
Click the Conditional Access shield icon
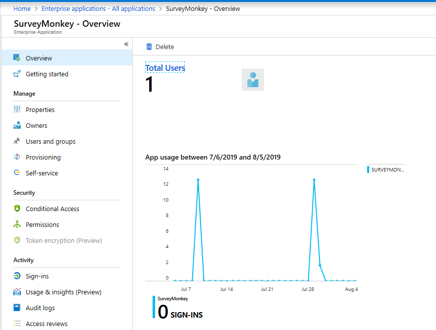17,208
